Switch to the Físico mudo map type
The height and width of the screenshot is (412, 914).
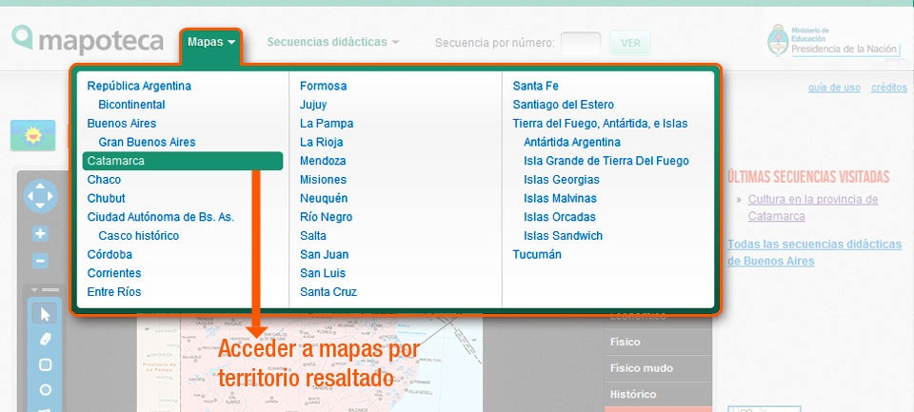658,368
